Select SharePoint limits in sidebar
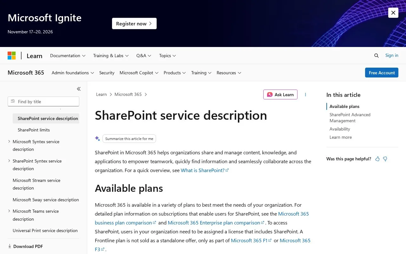406x254 pixels. [34, 130]
